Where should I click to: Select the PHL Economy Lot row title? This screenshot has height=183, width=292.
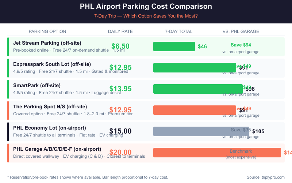coord(49,128)
